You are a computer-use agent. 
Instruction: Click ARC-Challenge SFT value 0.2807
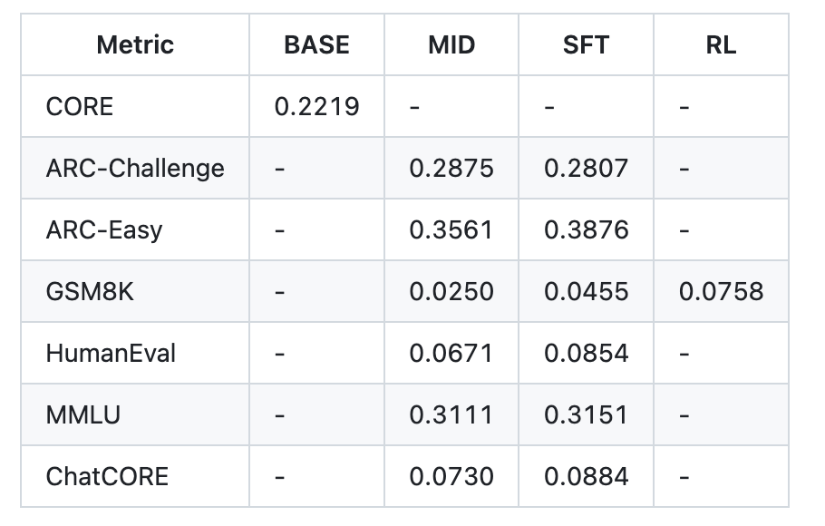click(x=586, y=168)
